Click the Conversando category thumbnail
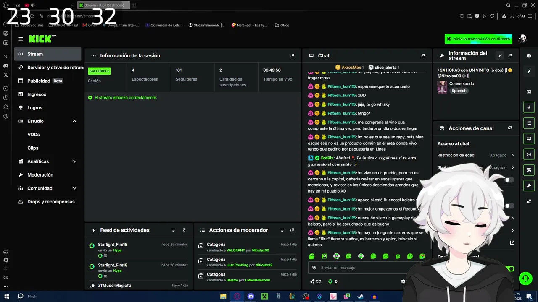Image resolution: width=538 pixels, height=302 pixels. tap(442, 87)
